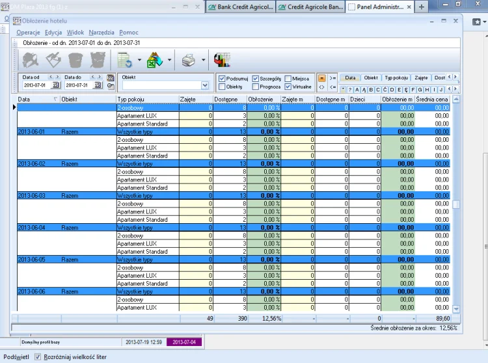The image size is (488, 363).
Task: Uncheck the Podsumuj checkbox
Action: tap(223, 78)
